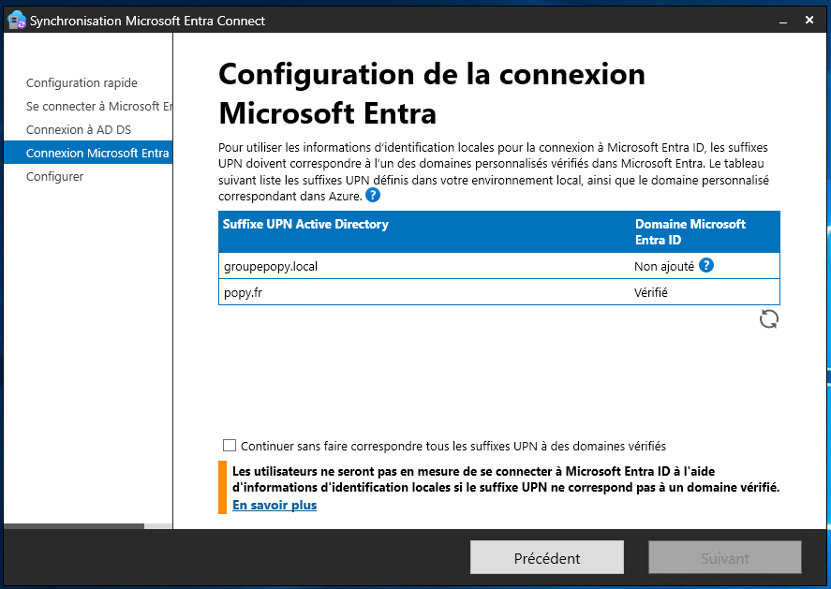Select the 'groupepopy.local' UPN suffix cell
This screenshot has height=589, width=831.
(x=271, y=266)
